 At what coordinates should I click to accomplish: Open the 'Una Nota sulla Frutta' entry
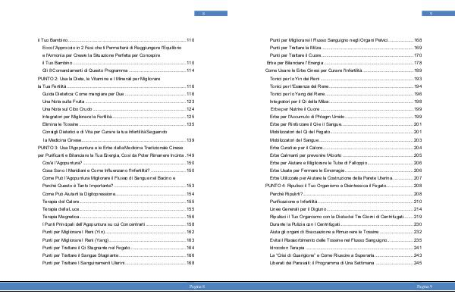pyautogui.click(x=118, y=102)
